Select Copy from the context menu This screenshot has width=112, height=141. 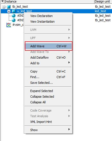(48, 71)
